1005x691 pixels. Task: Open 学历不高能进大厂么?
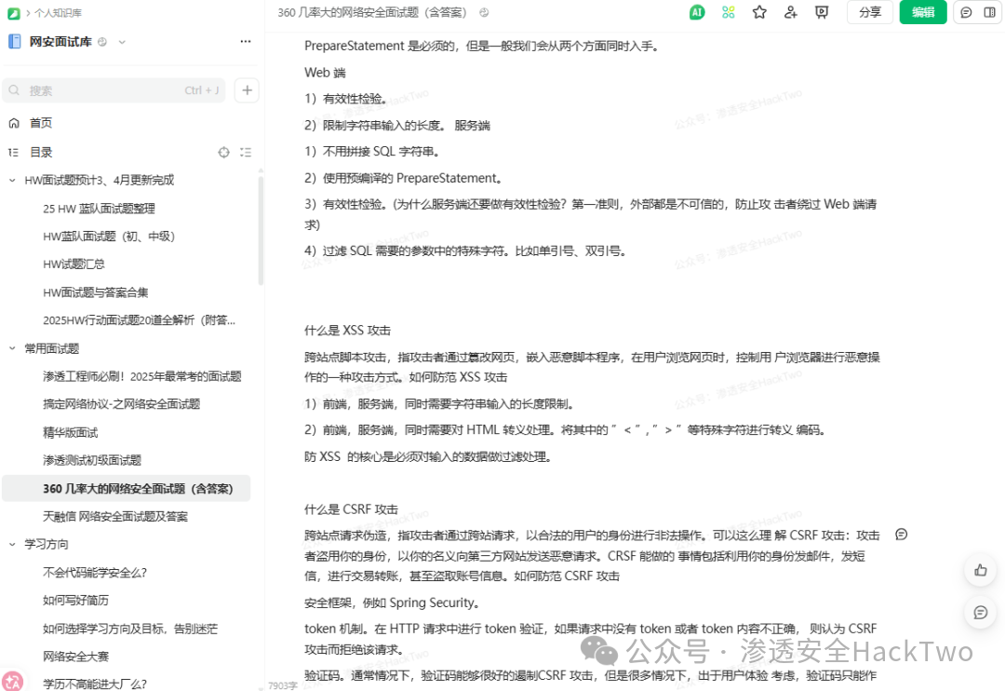click(95, 684)
